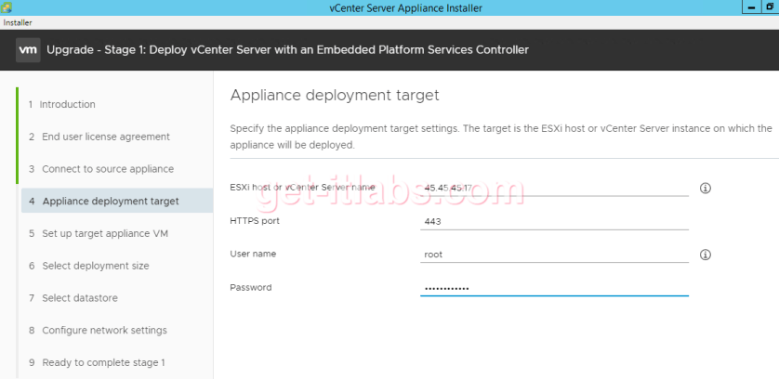Select step 2 End user license agreement
This screenshot has height=379, width=779.
click(x=105, y=137)
